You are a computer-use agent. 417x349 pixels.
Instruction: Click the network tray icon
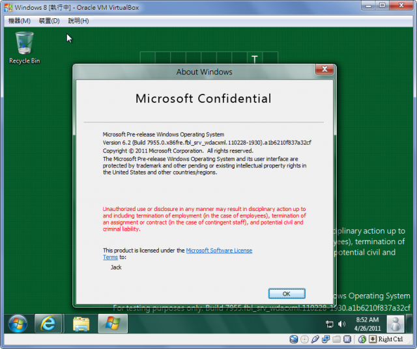(x=329, y=324)
